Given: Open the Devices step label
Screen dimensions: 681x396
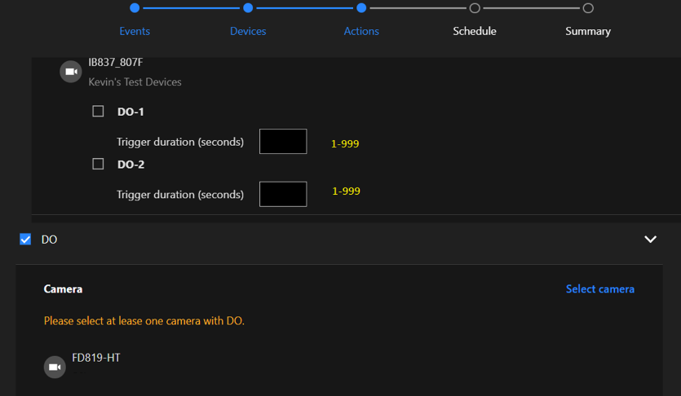Looking at the screenshot, I should (x=248, y=31).
